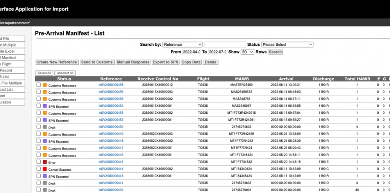Click the dark red Error status icon
Viewport: 390px width, 193px height.
45,162
